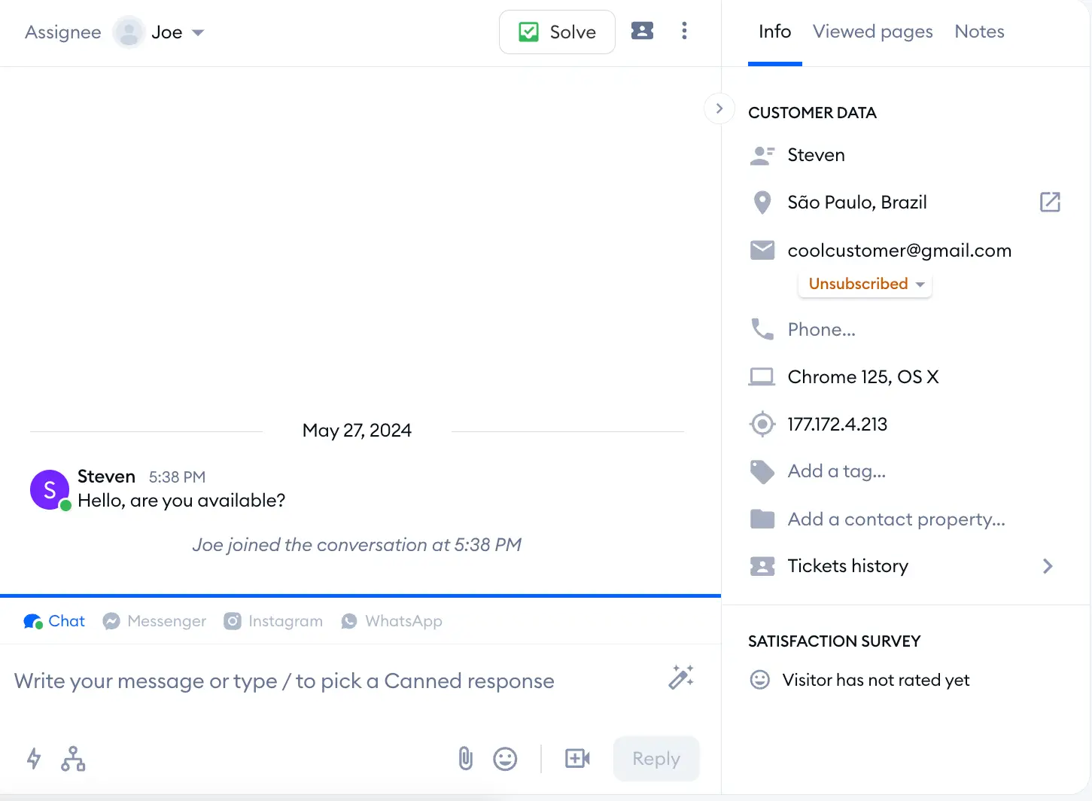
Task: Click IP address 177.172.4.213
Action: [837, 424]
